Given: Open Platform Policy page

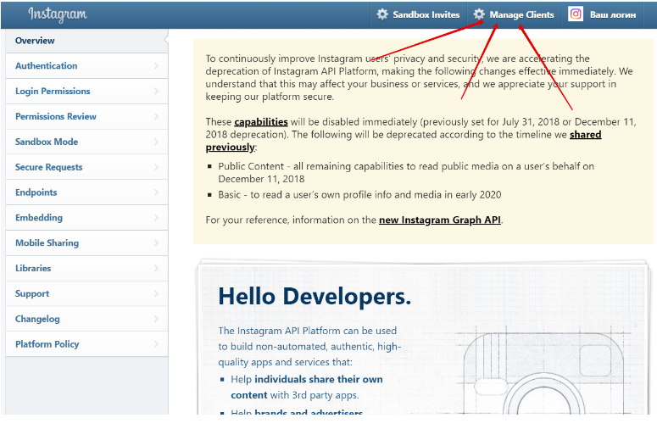Looking at the screenshot, I should pyautogui.click(x=87, y=344).
